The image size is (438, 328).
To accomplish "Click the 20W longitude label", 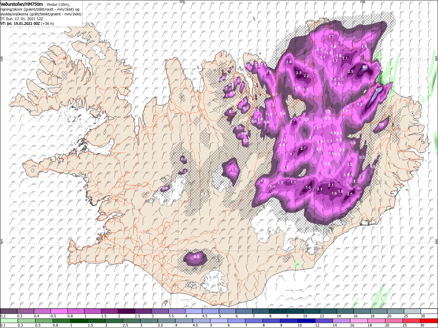I will (x=182, y=2).
